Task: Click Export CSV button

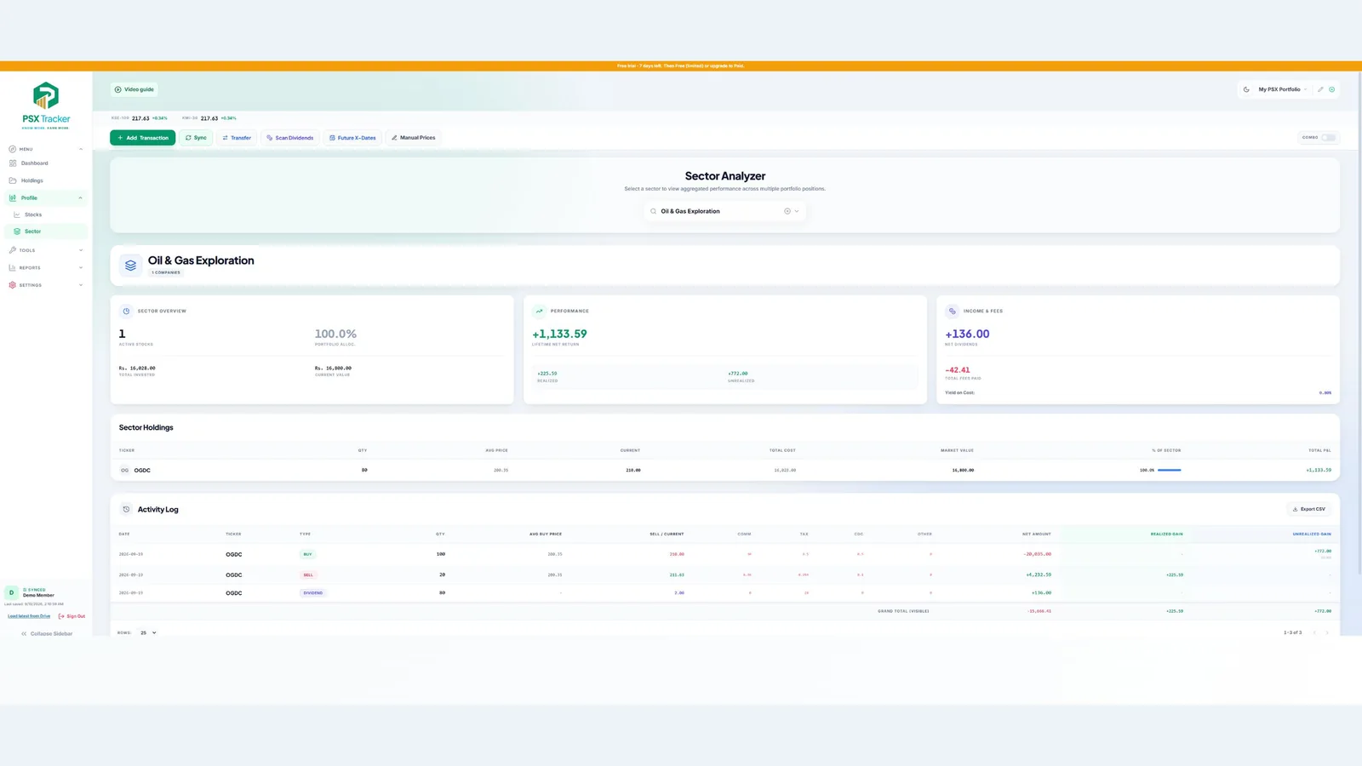Action: point(1309,509)
